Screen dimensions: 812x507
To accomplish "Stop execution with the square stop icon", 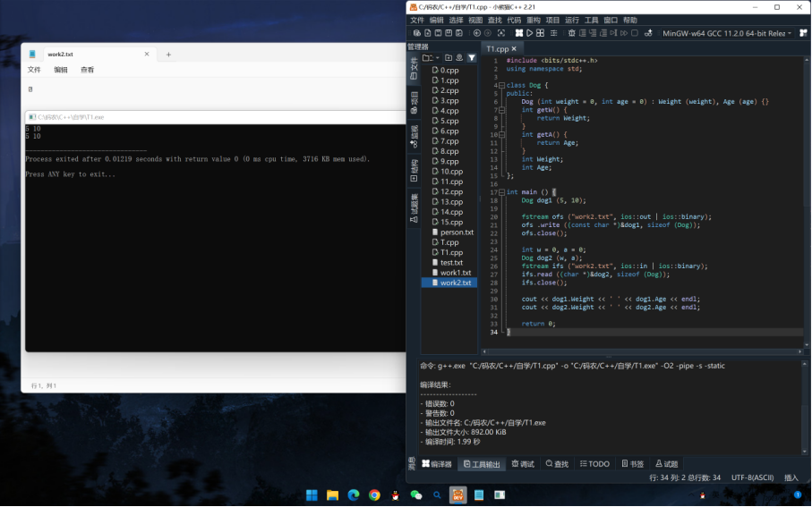I will (x=635, y=33).
